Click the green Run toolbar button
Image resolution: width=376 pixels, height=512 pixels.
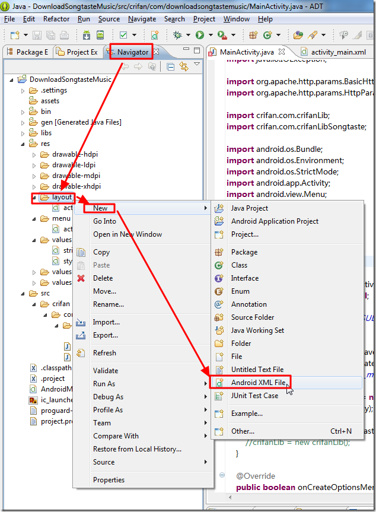click(x=200, y=35)
